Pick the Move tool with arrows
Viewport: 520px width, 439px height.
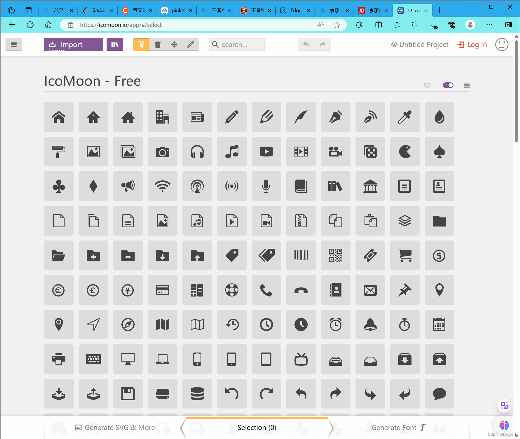(x=174, y=44)
